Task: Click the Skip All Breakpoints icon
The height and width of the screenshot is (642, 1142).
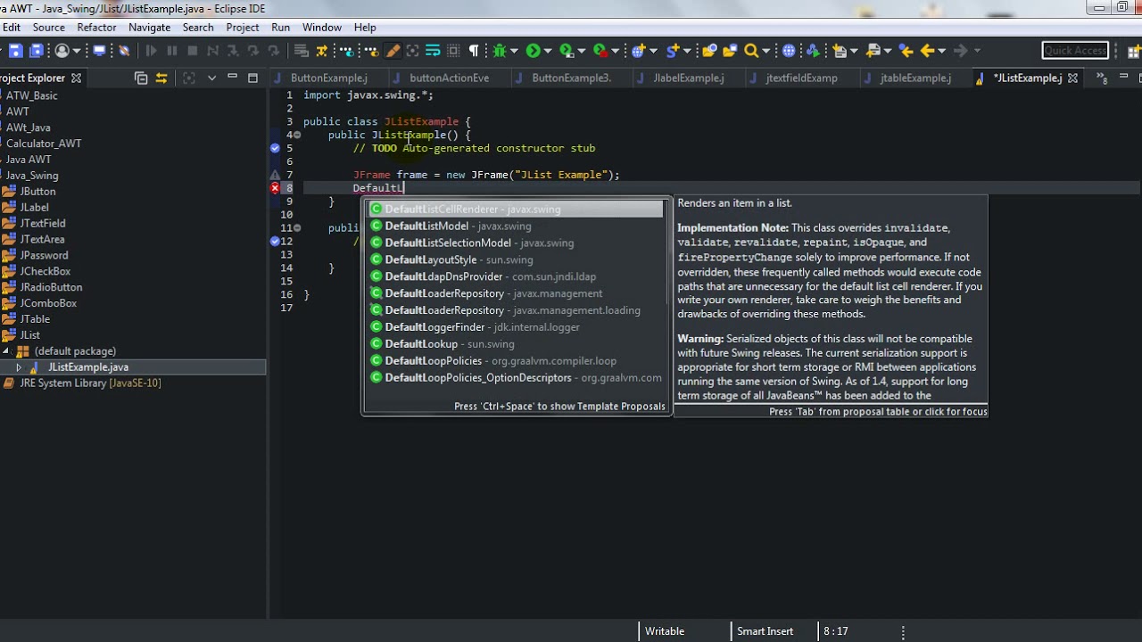Action: [x=124, y=51]
